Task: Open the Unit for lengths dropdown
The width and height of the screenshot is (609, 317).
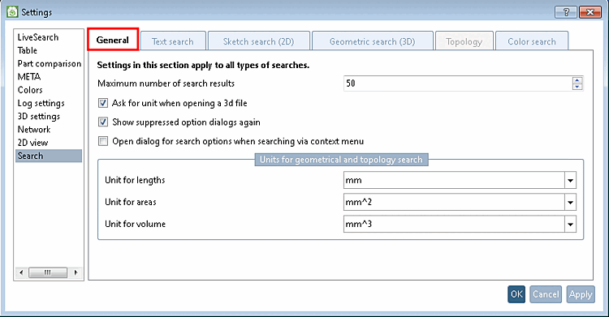Action: tap(570, 181)
